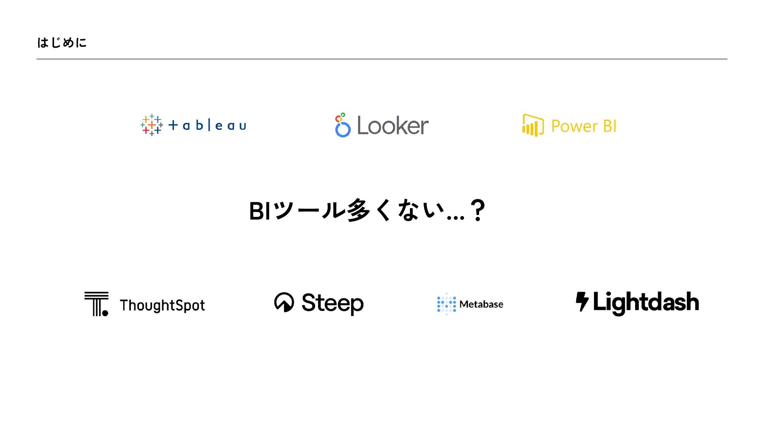Image resolution: width=764 pixels, height=429 pixels.
Task: Select the Looker wordmark text
Action: click(393, 126)
